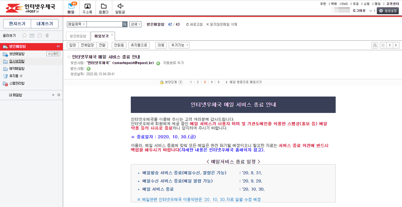The width and height of the screenshot is (402, 207).
Task: Click the 전체답장 reply all button
Action: pos(87,45)
